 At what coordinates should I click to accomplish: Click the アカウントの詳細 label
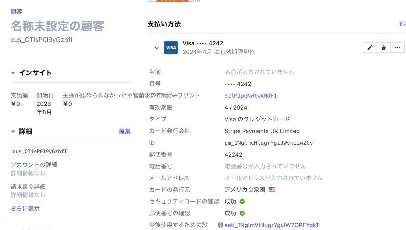pos(34,165)
